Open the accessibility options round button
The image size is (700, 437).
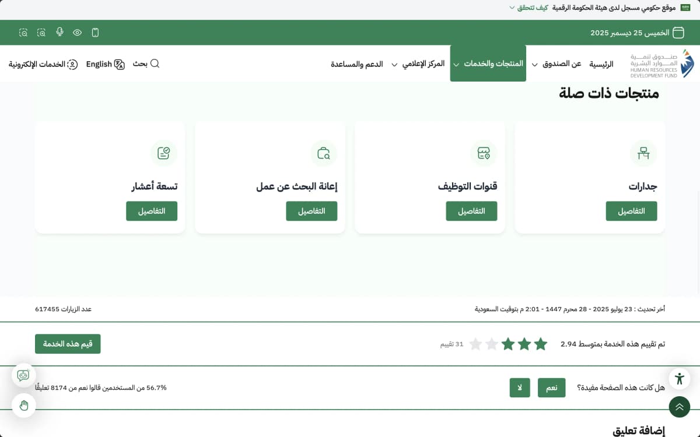tap(679, 378)
